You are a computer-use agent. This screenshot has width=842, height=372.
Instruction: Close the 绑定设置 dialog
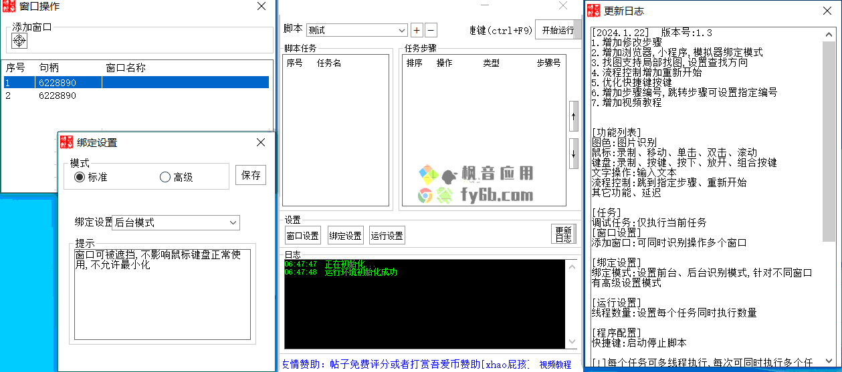261,142
